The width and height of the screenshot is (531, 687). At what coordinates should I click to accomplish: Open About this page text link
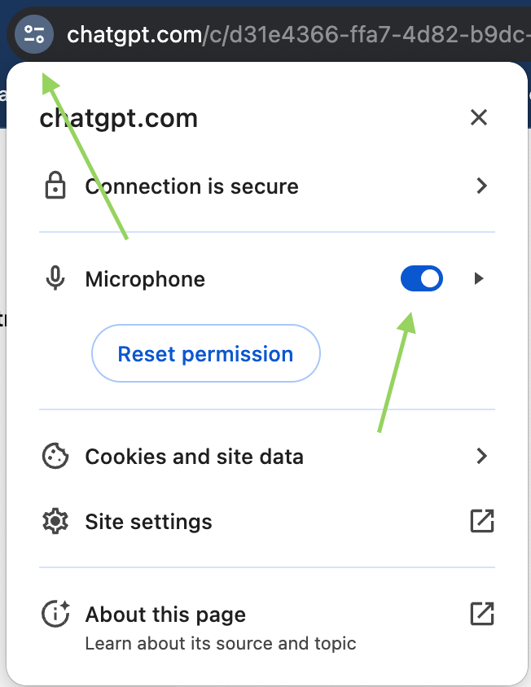click(x=165, y=615)
